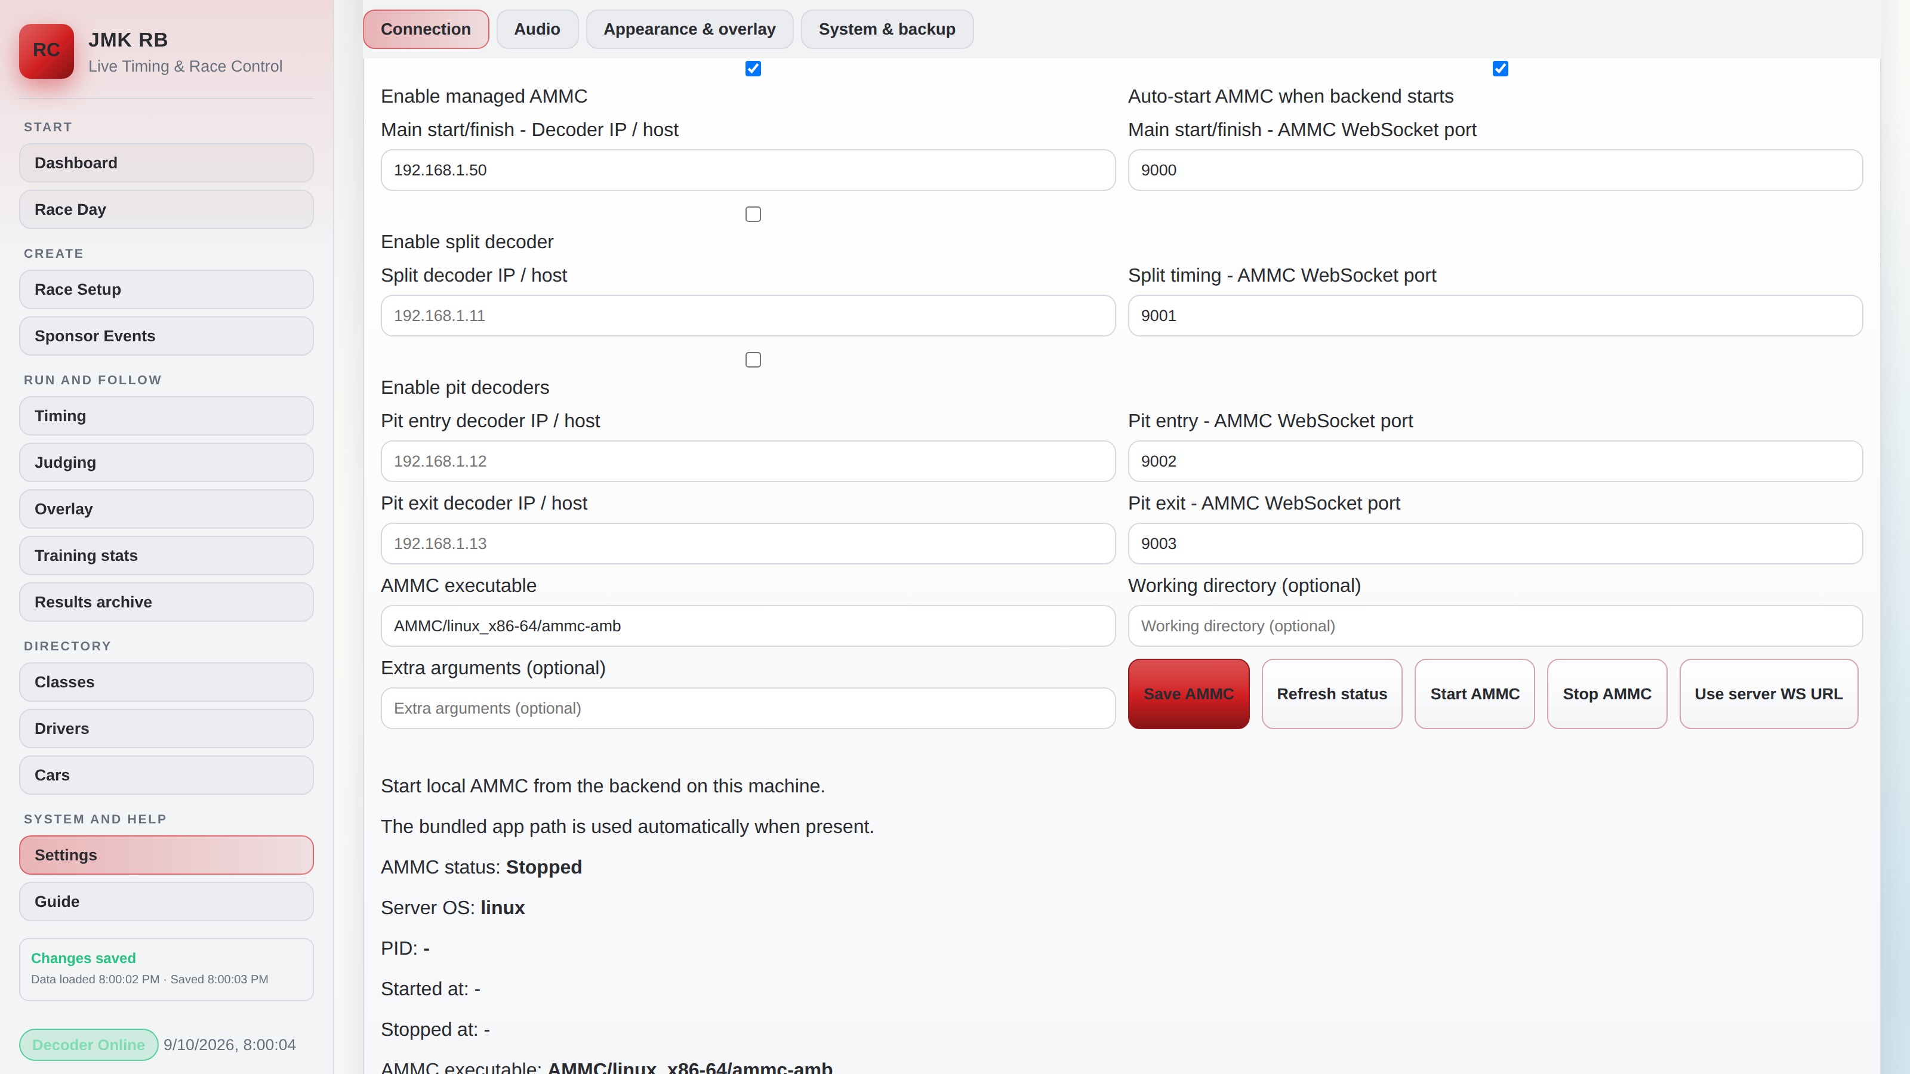The height and width of the screenshot is (1074, 1910).
Task: Click Use server WS URL button
Action: coord(1769,694)
